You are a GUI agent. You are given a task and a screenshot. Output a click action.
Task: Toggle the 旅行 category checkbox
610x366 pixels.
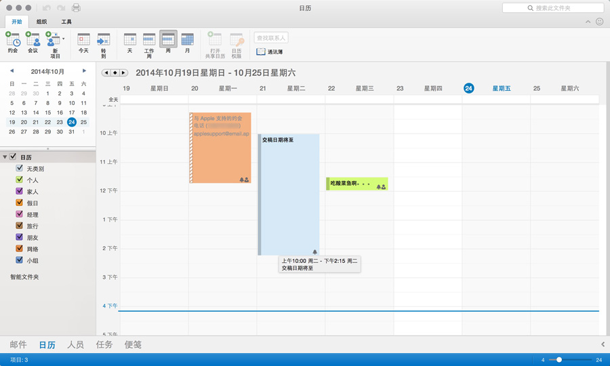pos(19,226)
